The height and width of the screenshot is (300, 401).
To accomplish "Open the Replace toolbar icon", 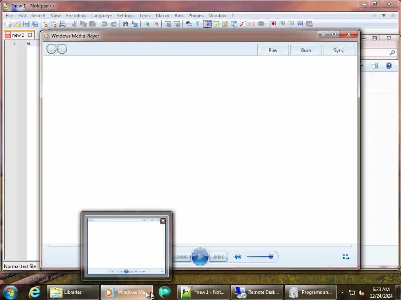I will [x=135, y=24].
